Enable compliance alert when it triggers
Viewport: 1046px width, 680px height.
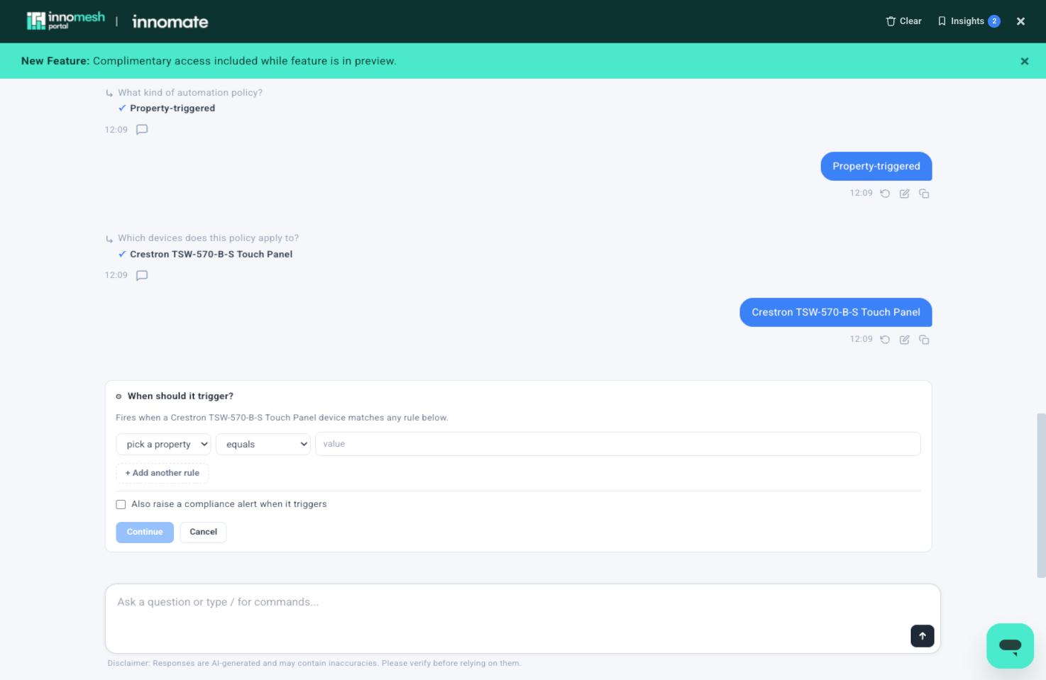click(121, 504)
